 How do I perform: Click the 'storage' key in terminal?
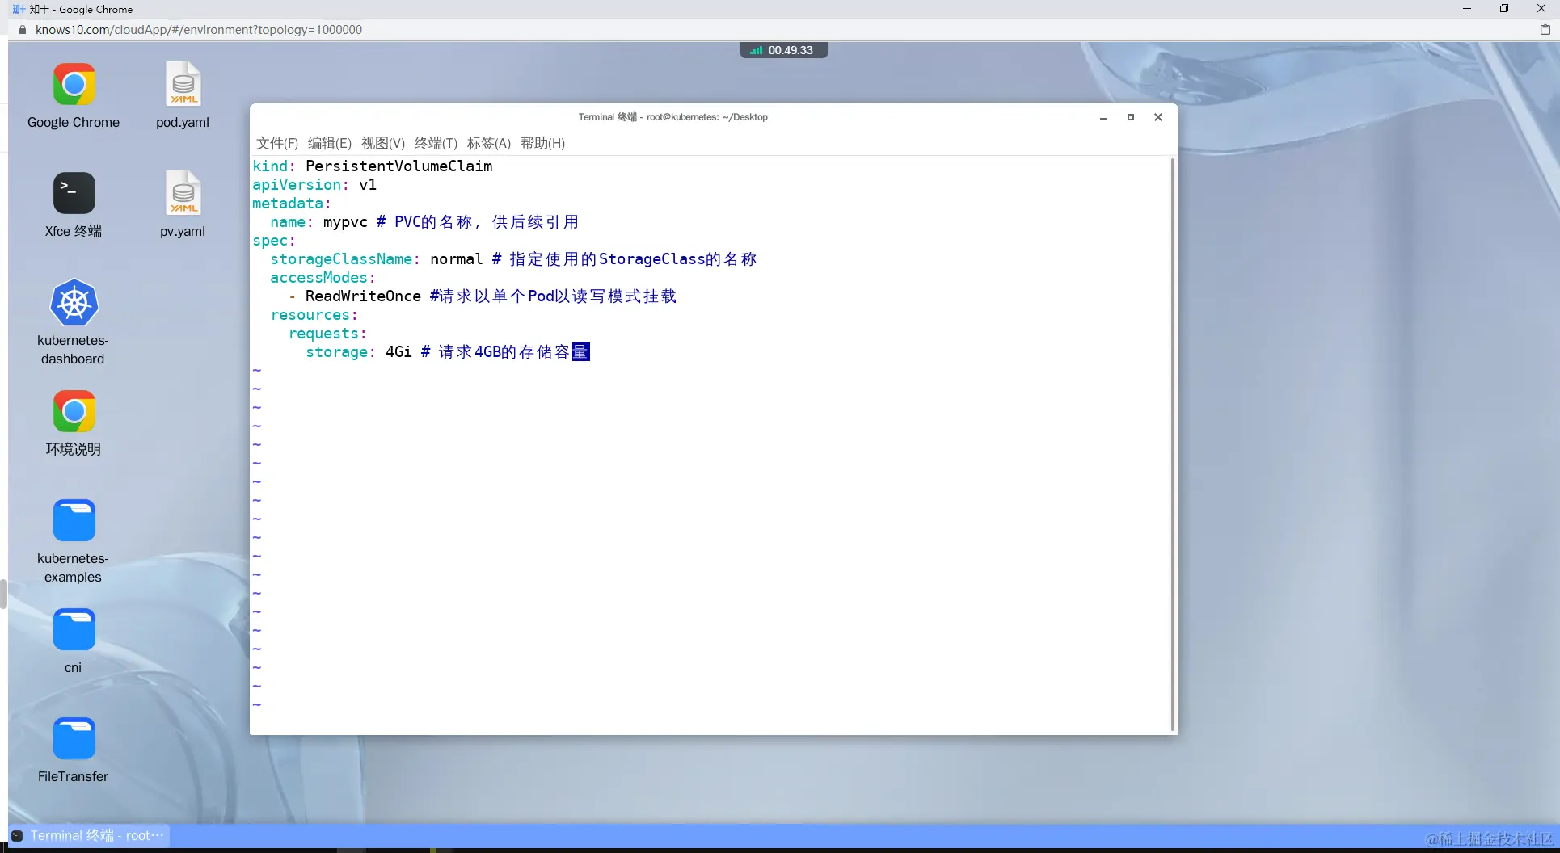[336, 352]
